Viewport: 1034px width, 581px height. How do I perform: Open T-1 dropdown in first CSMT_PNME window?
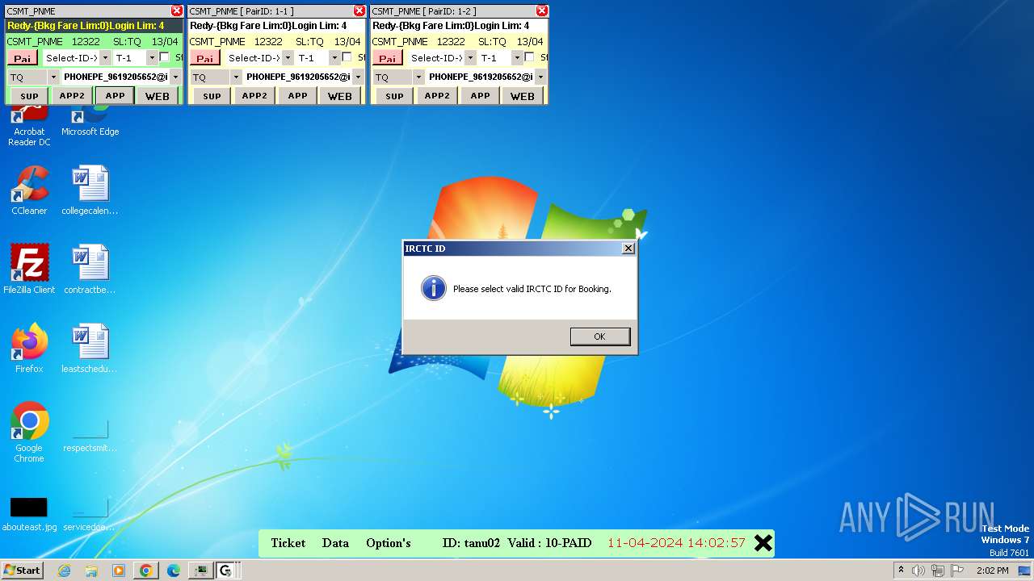click(x=151, y=58)
